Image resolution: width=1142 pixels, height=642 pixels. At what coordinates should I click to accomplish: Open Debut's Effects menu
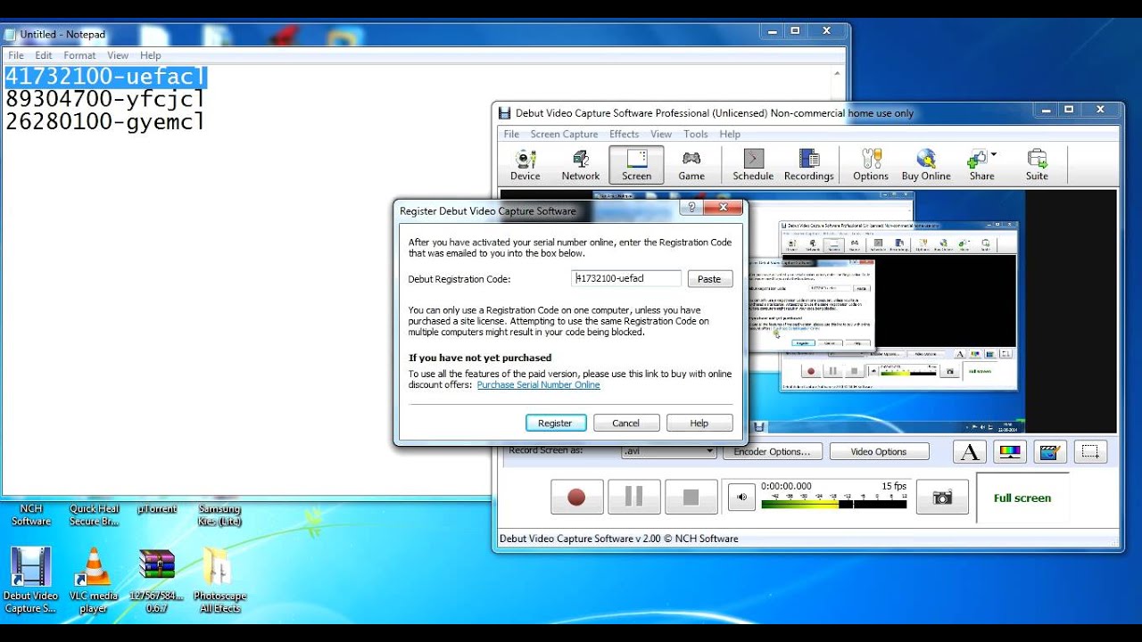pyautogui.click(x=624, y=135)
